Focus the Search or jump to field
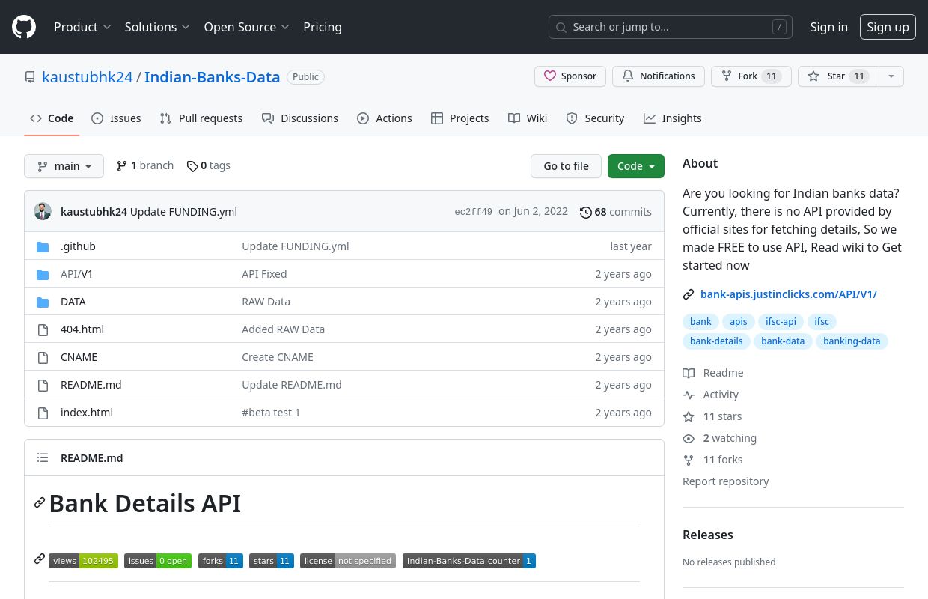This screenshot has height=599, width=928. [671, 27]
